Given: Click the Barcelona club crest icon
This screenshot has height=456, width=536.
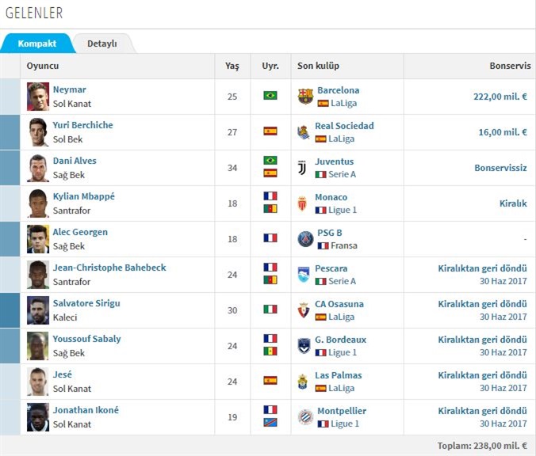Looking at the screenshot, I should point(305,97).
